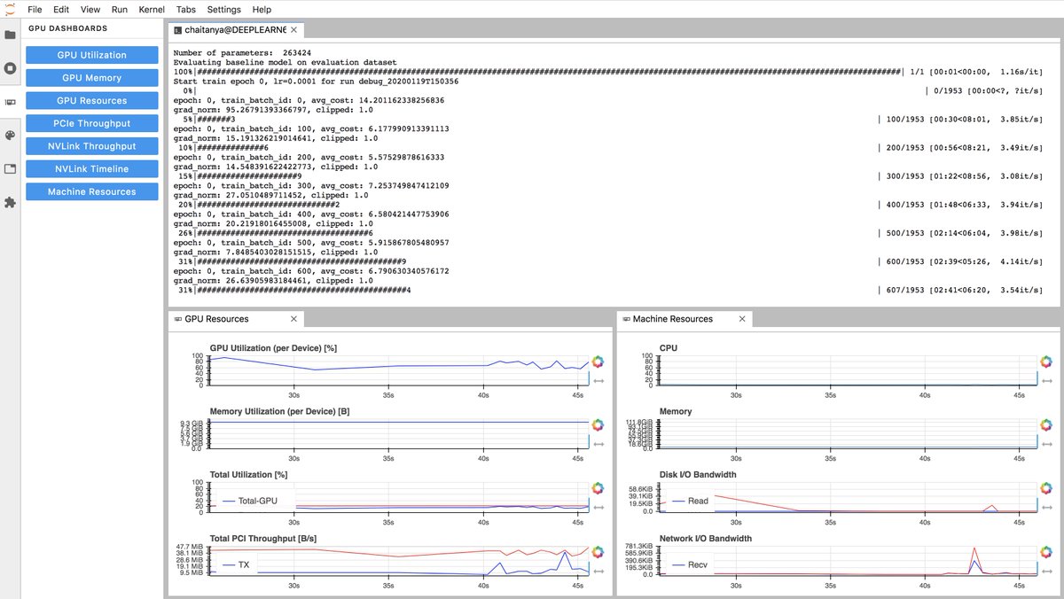This screenshot has height=599, width=1064.
Task: Close the Machine Resources tab
Action: click(x=742, y=319)
